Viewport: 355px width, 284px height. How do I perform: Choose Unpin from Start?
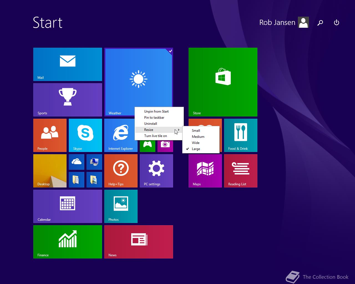coord(159,111)
